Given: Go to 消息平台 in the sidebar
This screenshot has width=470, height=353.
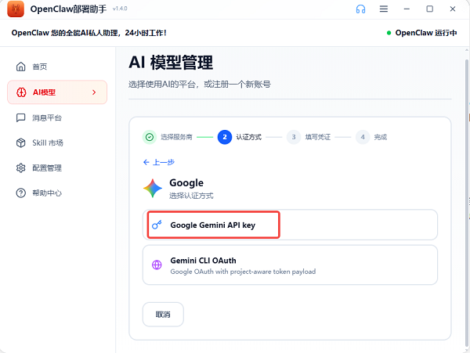Looking at the screenshot, I should coord(57,117).
